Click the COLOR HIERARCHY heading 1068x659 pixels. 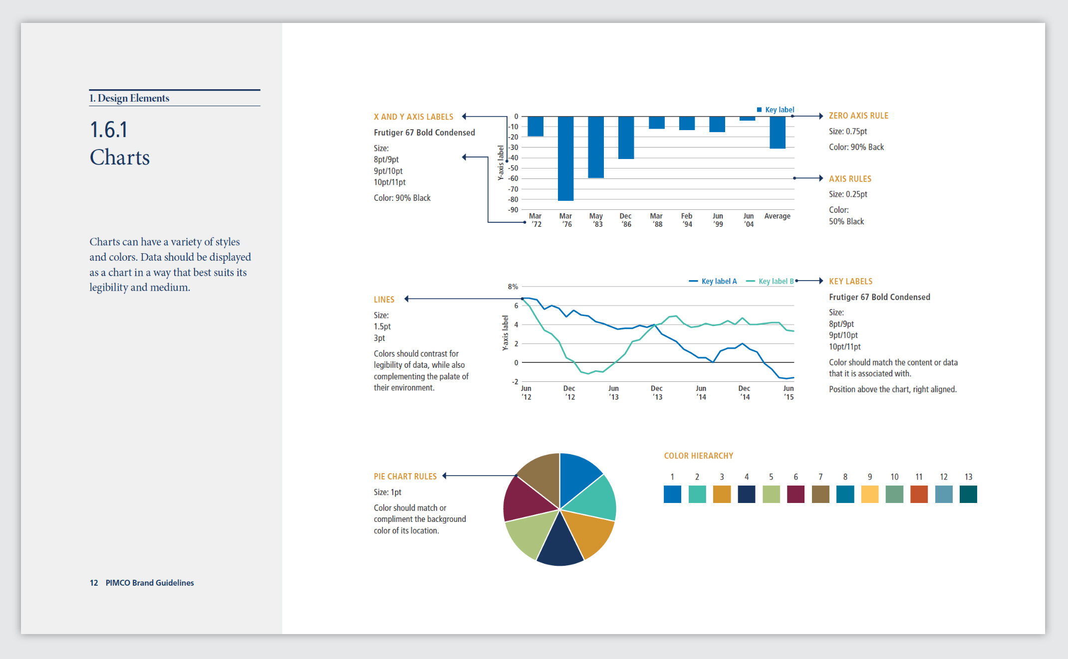(698, 456)
